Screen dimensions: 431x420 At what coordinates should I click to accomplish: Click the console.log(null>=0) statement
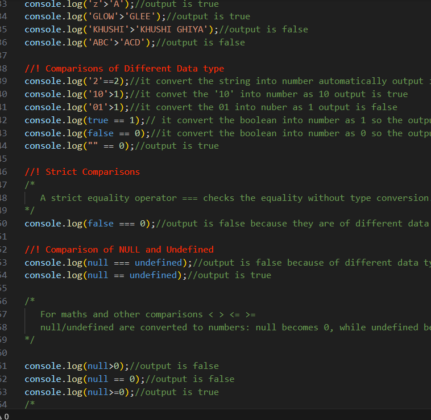(80, 392)
